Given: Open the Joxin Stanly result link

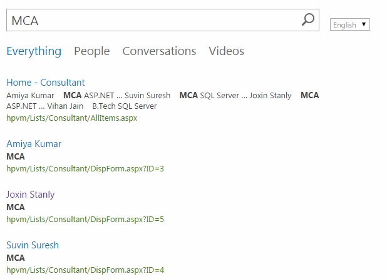Looking at the screenshot, I should (30, 195).
